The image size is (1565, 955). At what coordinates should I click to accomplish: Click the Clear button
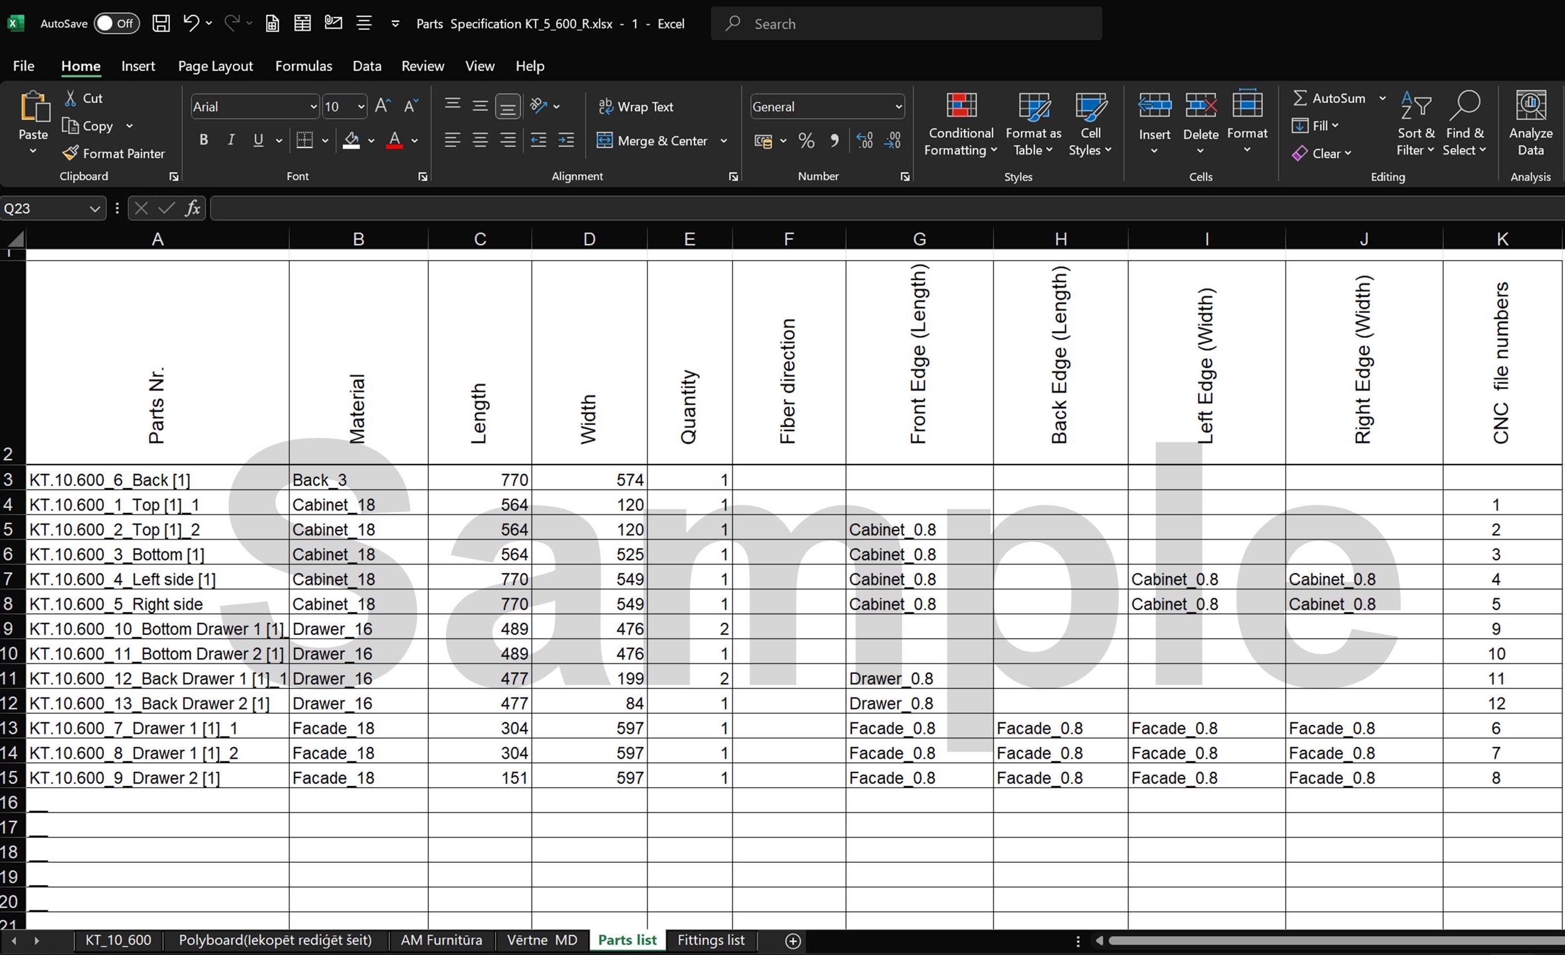pos(1321,153)
